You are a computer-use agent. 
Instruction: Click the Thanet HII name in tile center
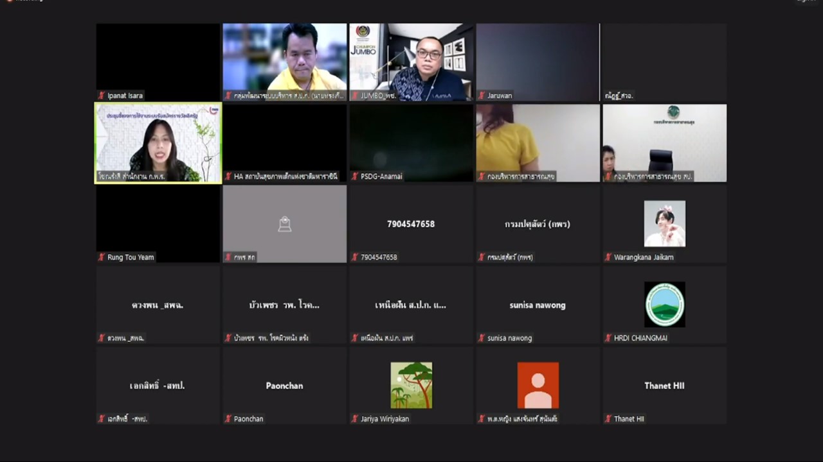664,386
